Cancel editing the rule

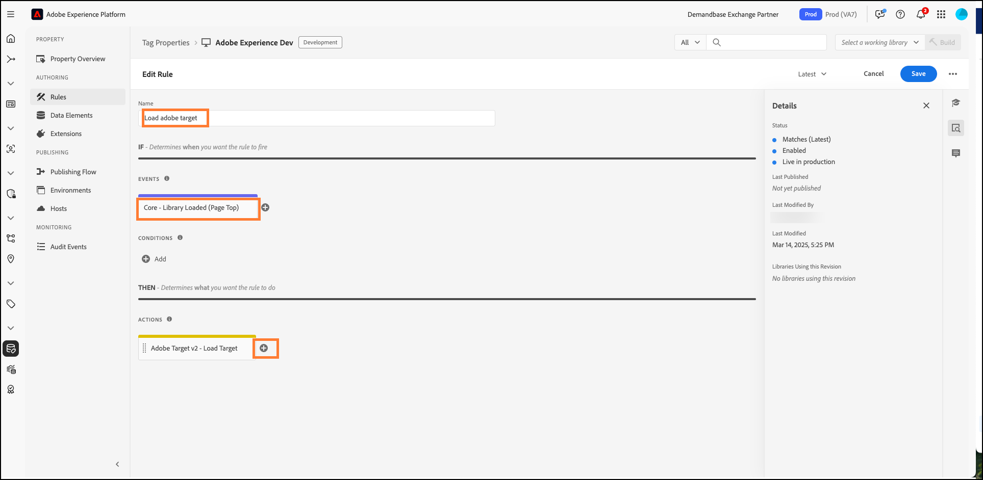pyautogui.click(x=873, y=74)
